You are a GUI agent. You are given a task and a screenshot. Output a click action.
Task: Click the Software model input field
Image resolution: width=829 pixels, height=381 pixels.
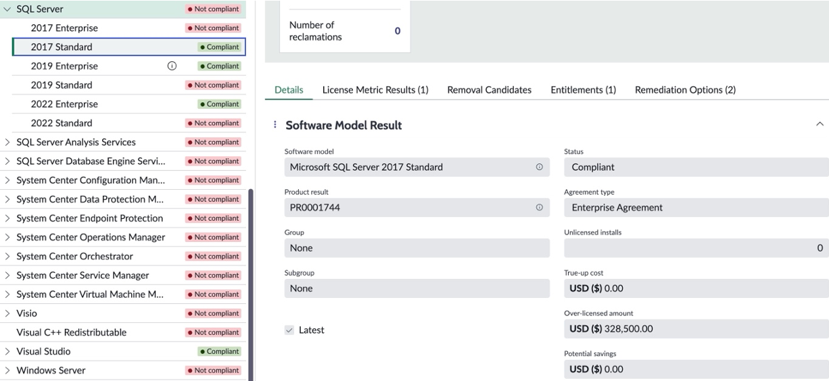click(417, 167)
